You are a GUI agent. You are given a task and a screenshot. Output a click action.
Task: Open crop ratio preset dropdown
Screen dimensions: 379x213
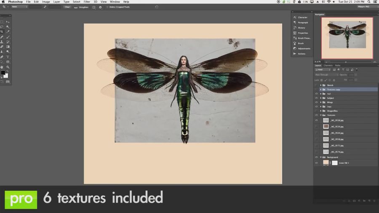click(x=19, y=7)
